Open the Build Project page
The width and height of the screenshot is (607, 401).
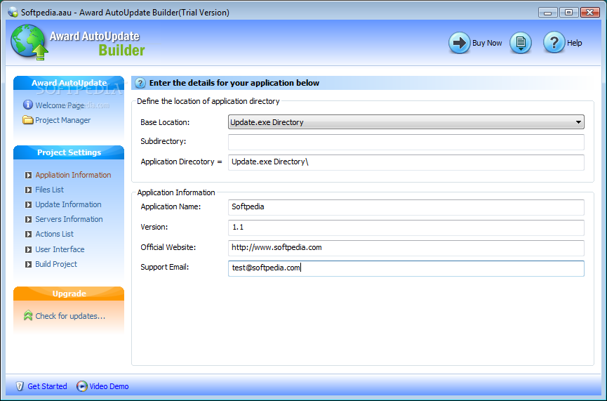coord(56,264)
